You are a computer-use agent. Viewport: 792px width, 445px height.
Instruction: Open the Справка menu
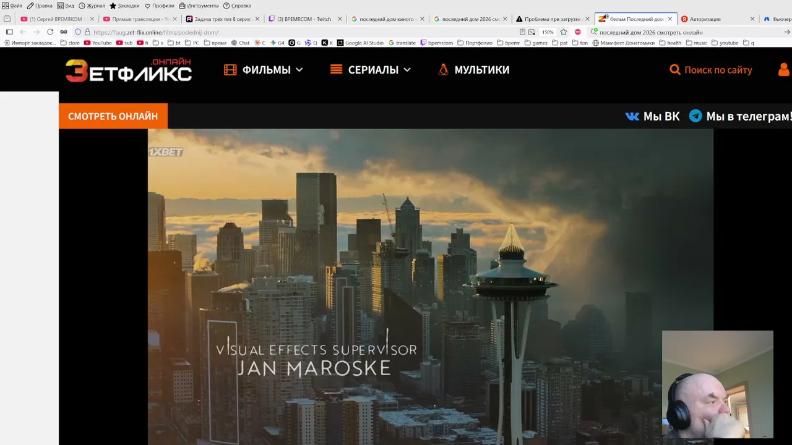point(237,6)
